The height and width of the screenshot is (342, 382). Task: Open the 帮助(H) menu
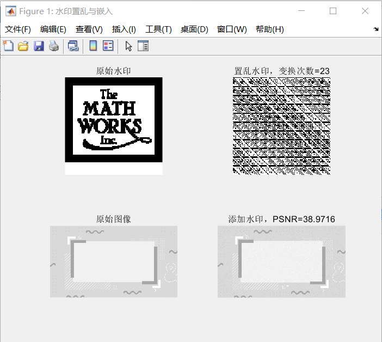point(270,29)
